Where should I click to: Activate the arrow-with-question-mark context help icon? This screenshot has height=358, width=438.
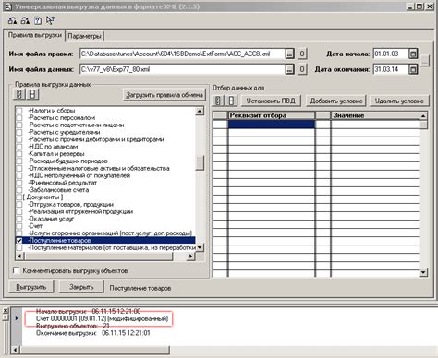50,20
